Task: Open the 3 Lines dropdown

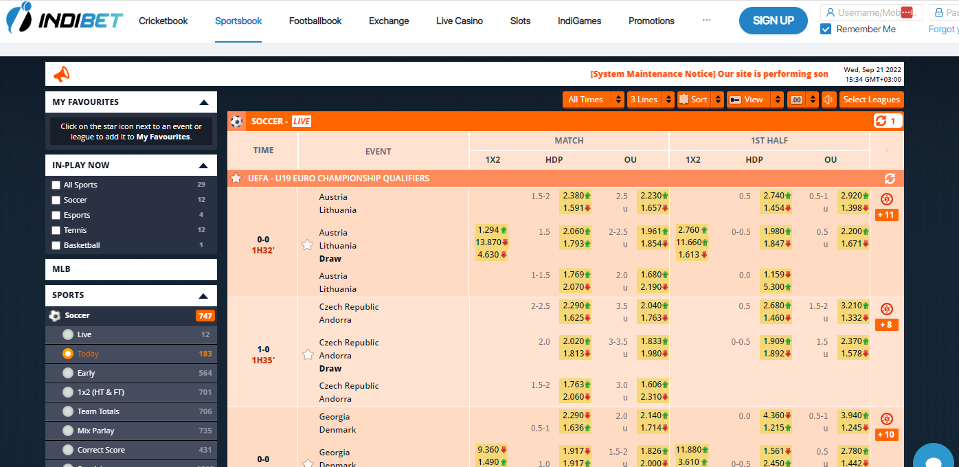Action: point(650,100)
